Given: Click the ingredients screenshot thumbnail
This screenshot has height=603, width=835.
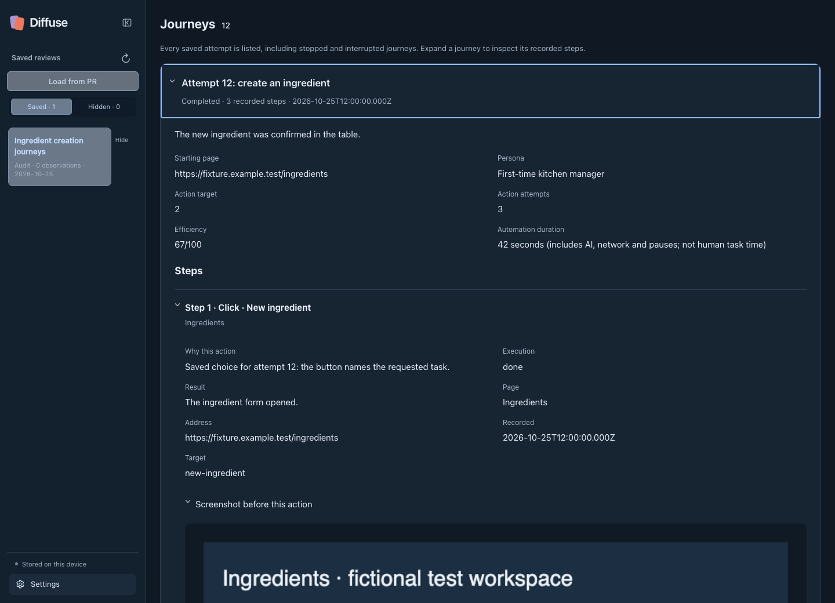Looking at the screenshot, I should (496, 572).
